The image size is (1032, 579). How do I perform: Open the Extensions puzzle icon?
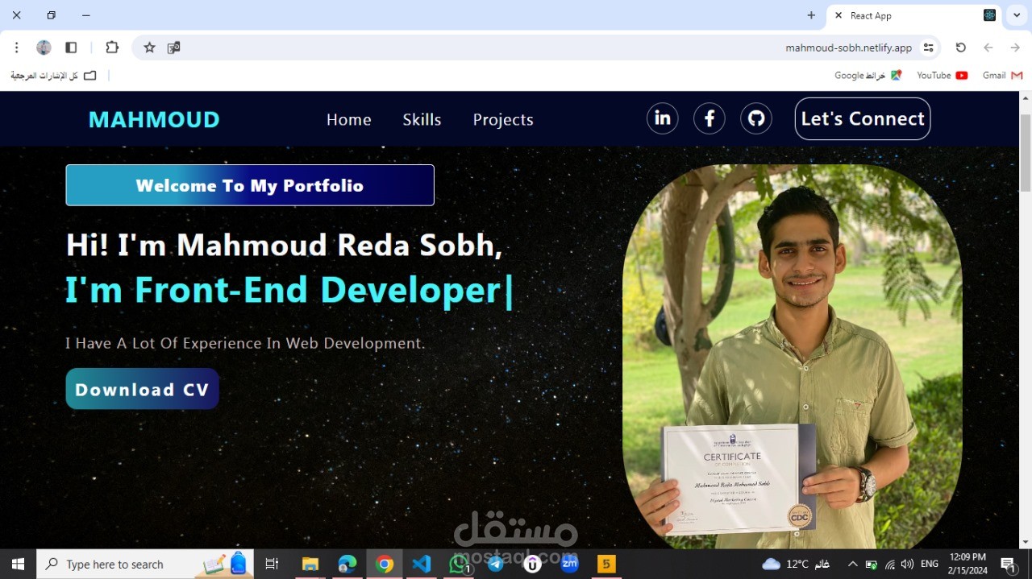(x=112, y=48)
